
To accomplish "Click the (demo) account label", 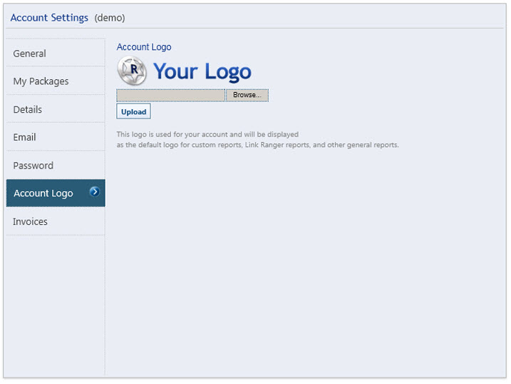I will pyautogui.click(x=109, y=18).
